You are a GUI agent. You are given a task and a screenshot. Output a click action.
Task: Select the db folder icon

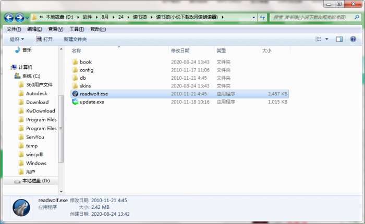click(x=75, y=78)
